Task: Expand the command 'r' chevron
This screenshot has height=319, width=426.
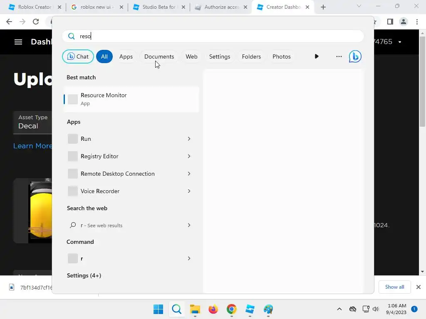Action: [x=189, y=258]
